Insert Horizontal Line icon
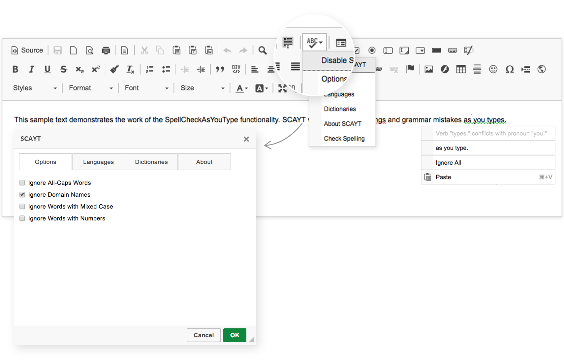This screenshot has height=363, width=564. coord(477,69)
